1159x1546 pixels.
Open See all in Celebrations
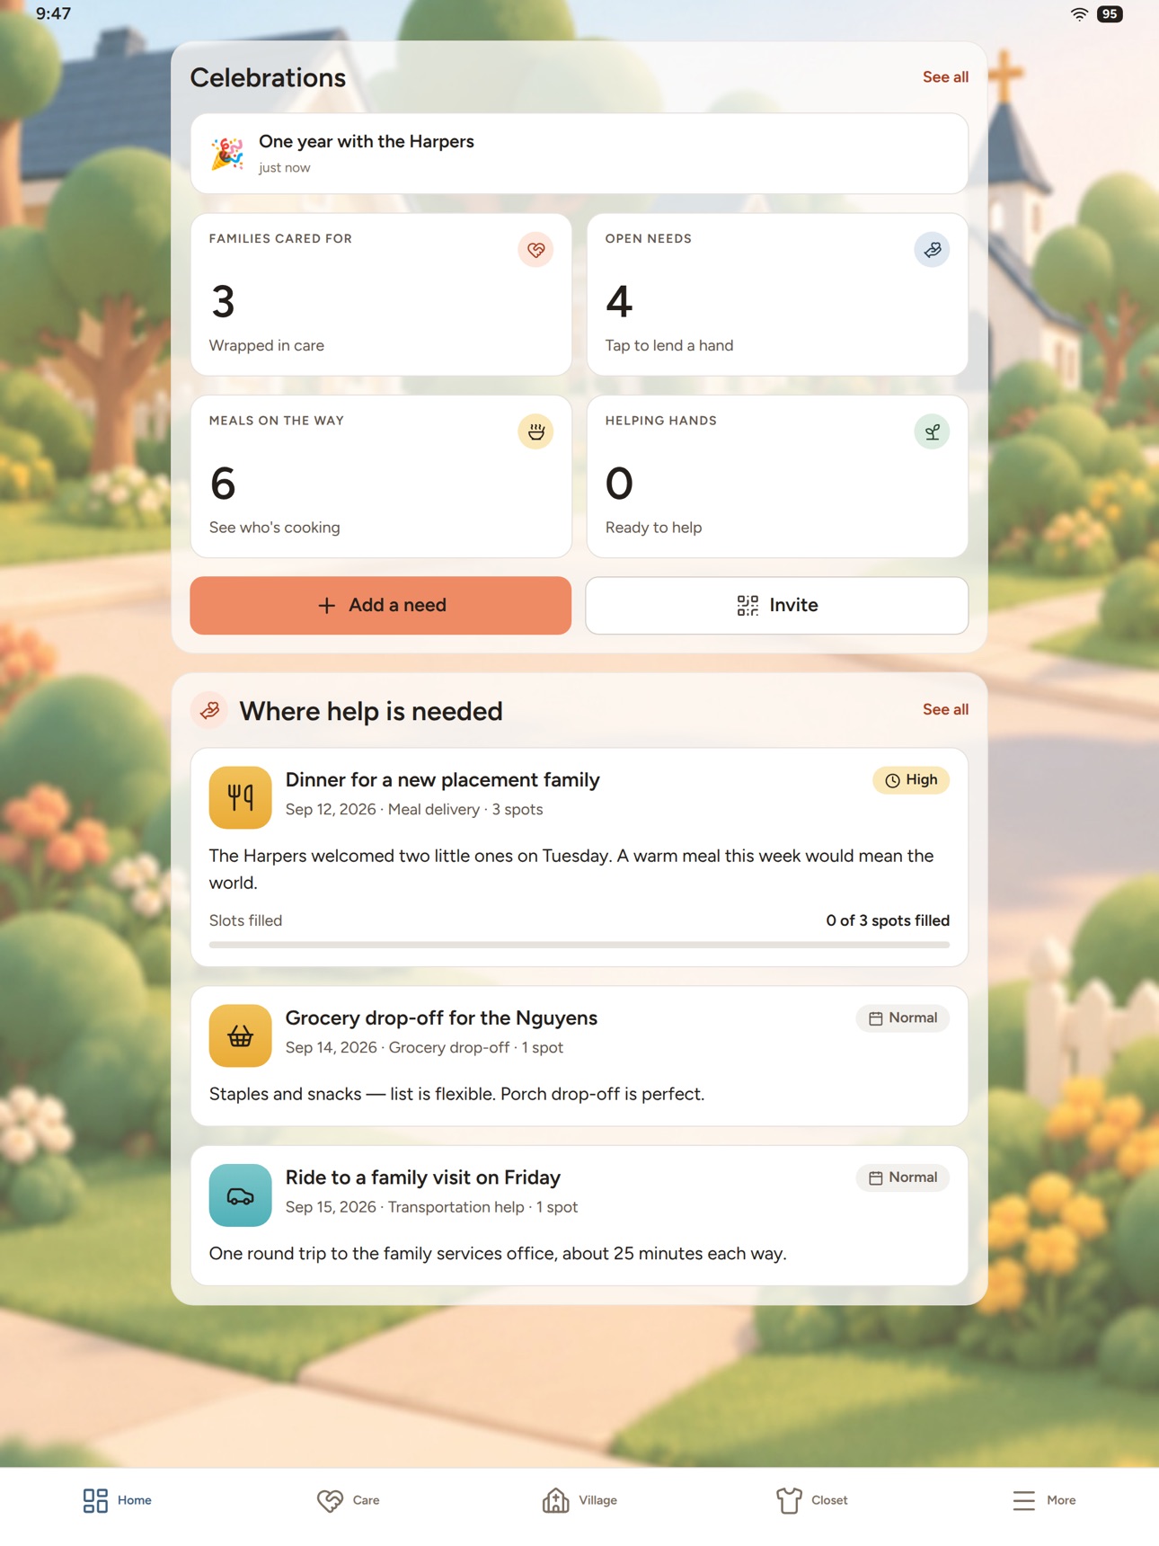pyautogui.click(x=945, y=77)
